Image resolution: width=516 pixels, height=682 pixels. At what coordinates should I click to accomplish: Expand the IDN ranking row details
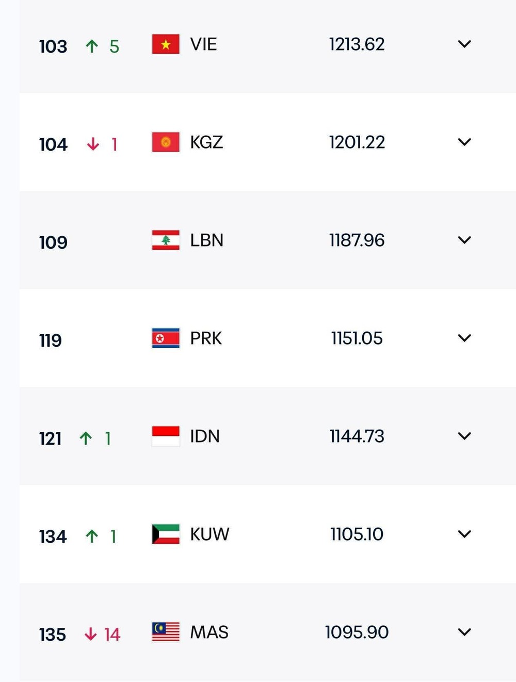click(464, 436)
